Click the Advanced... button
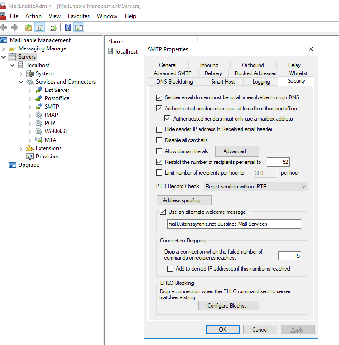Screen dimensions: 339x345 [x=237, y=151]
